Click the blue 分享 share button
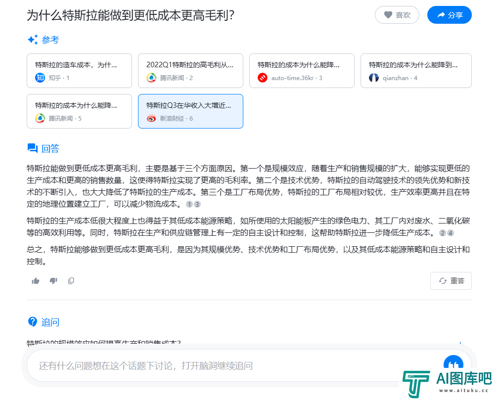This screenshot has width=498, height=400. coord(449,15)
